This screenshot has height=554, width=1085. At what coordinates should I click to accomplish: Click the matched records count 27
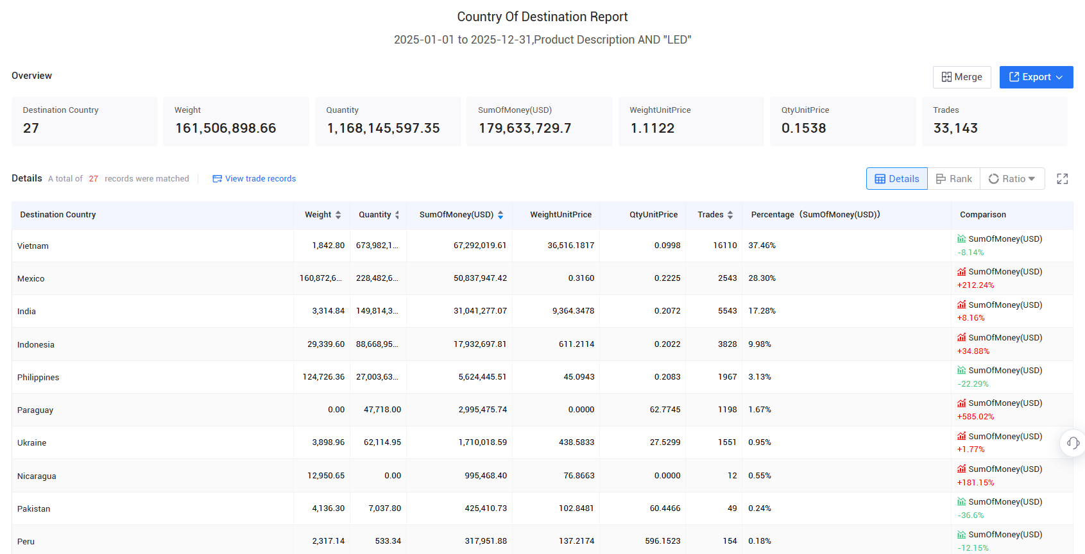coord(94,179)
